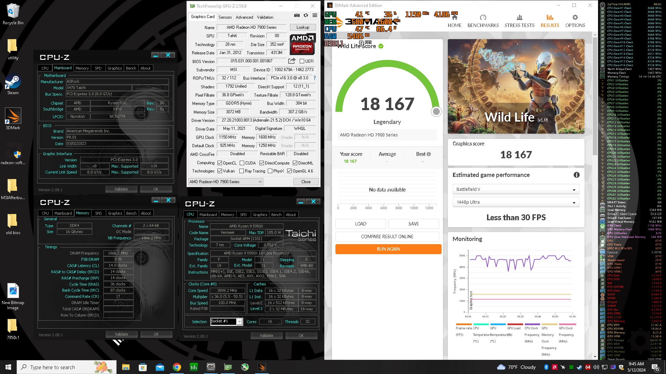Click the Bus Interface question mark icon
666x374 pixels.
pyautogui.click(x=315, y=78)
